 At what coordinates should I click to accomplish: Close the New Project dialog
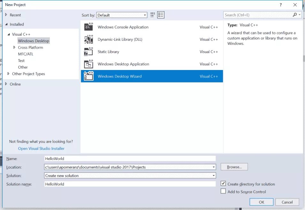[295, 5]
